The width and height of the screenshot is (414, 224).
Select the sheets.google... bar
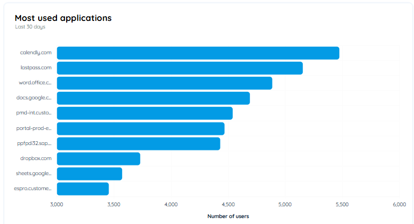[89, 174]
